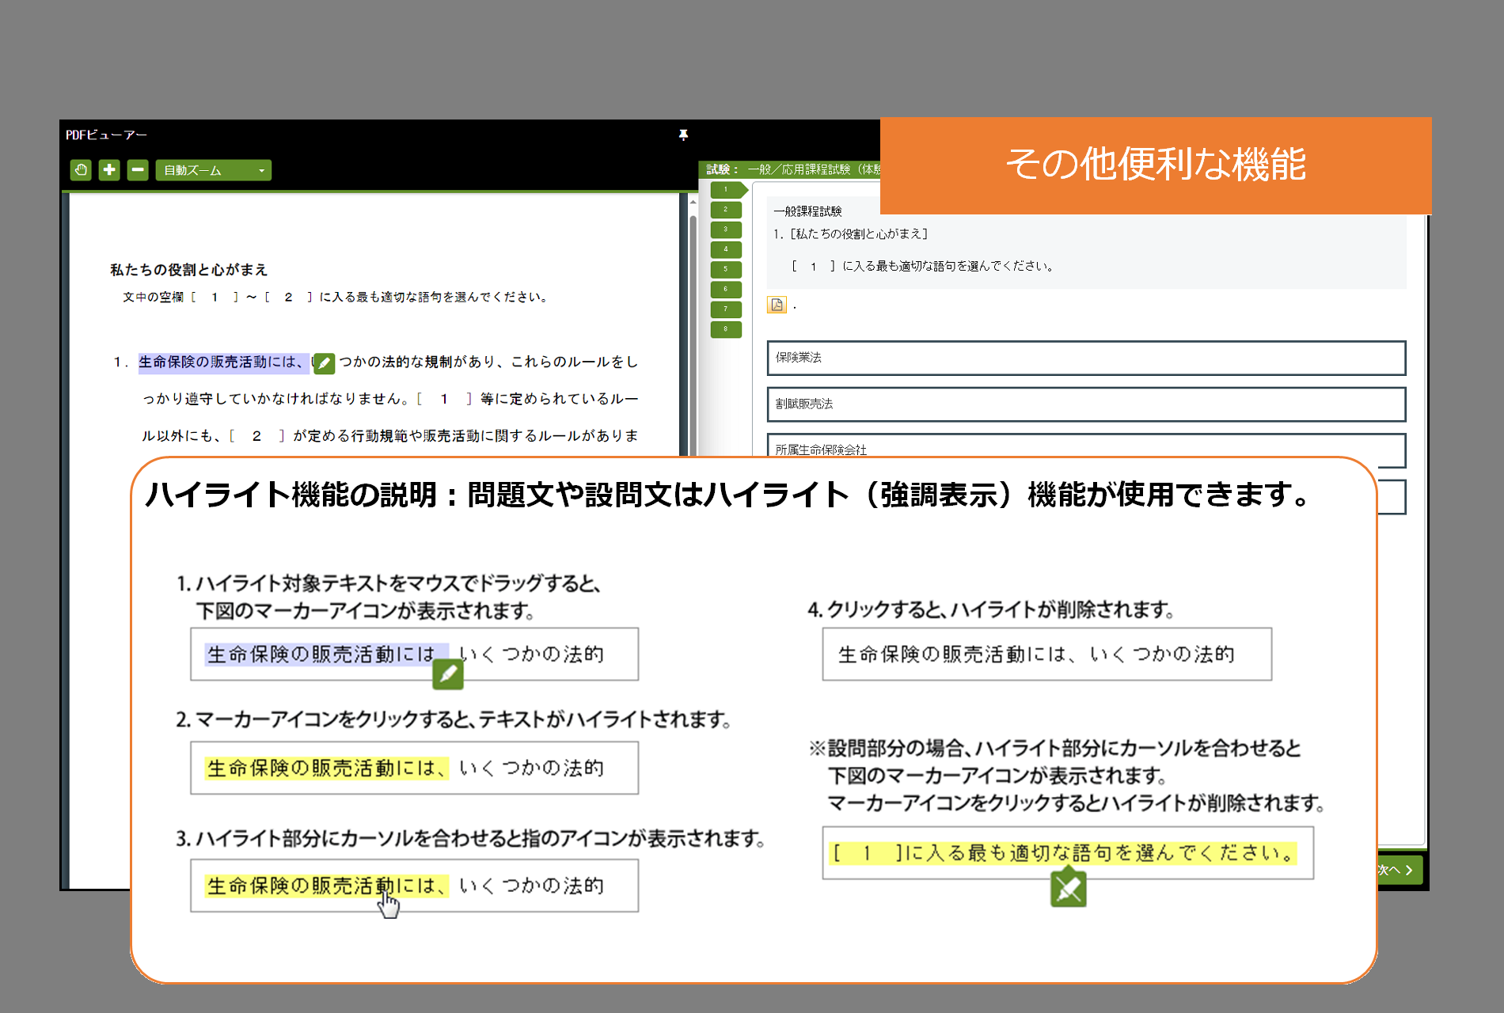The height and width of the screenshot is (1013, 1504).
Task: Zoom in with the plus button
Action: 109,170
